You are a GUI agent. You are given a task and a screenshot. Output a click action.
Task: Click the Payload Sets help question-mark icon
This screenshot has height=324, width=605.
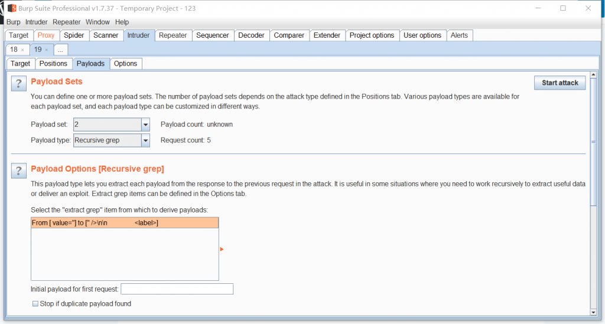coord(19,84)
